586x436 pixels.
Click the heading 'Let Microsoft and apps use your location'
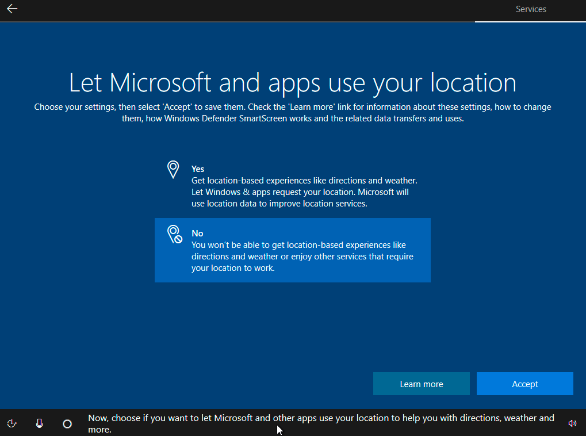pos(293,83)
